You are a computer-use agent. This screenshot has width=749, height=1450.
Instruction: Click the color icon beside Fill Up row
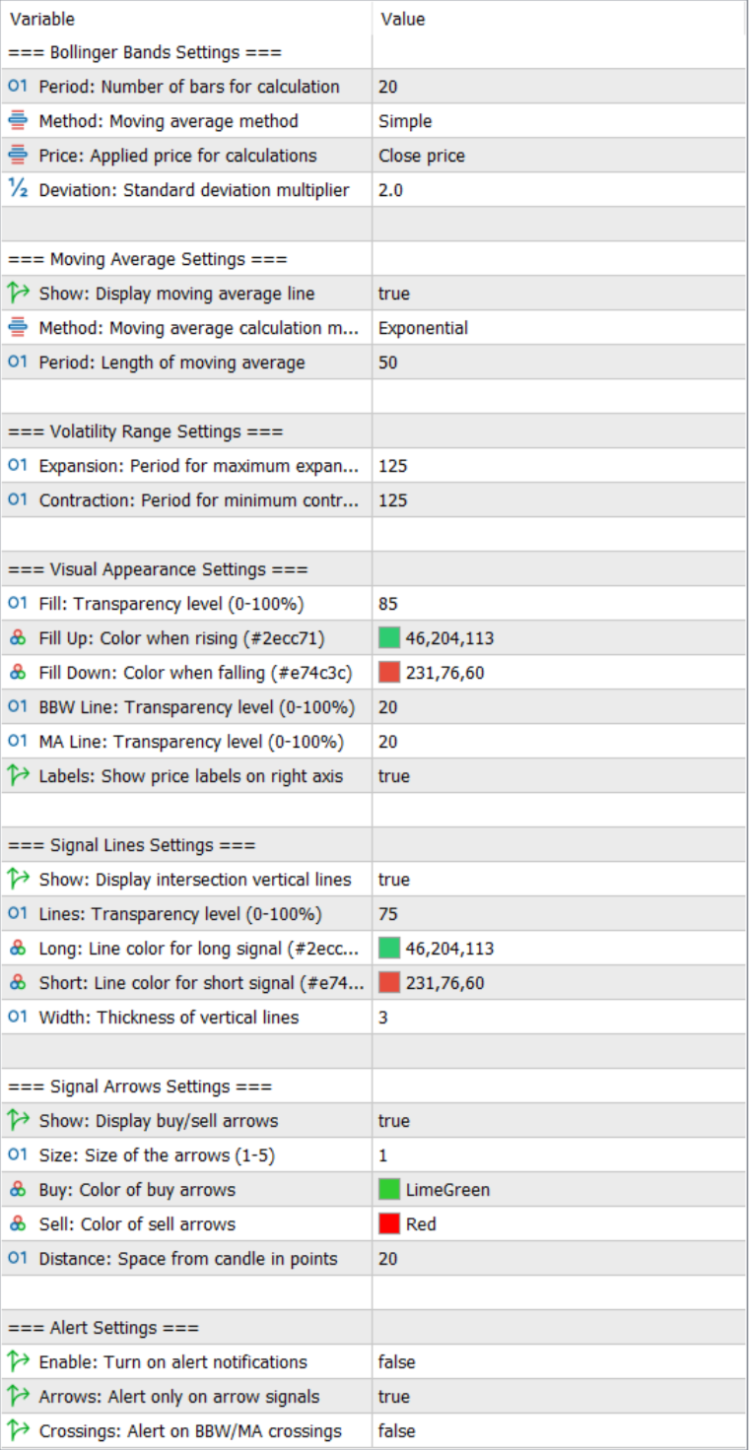[18, 638]
